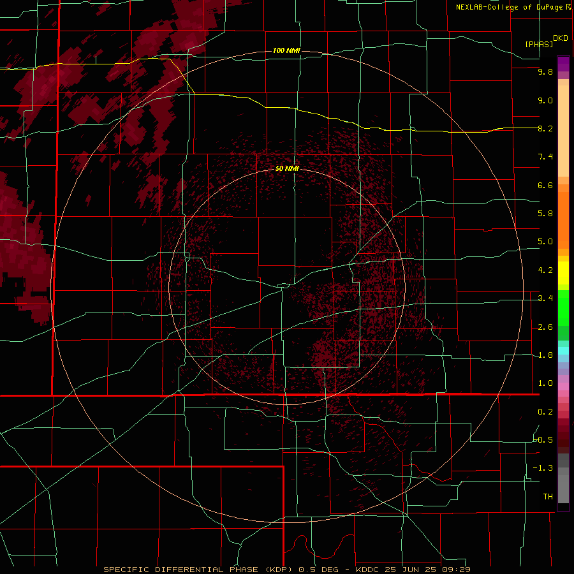Image resolution: width=574 pixels, height=574 pixels.
Task: Select the -0.5 value on the color scale
Action: [x=543, y=440]
